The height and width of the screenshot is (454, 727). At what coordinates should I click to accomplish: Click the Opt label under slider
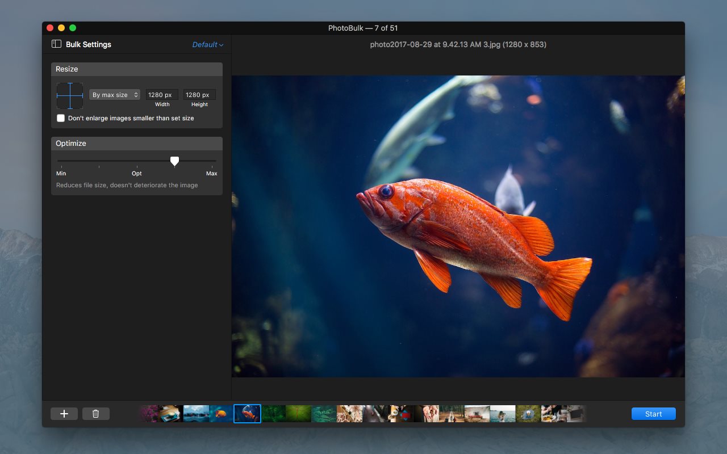[137, 173]
